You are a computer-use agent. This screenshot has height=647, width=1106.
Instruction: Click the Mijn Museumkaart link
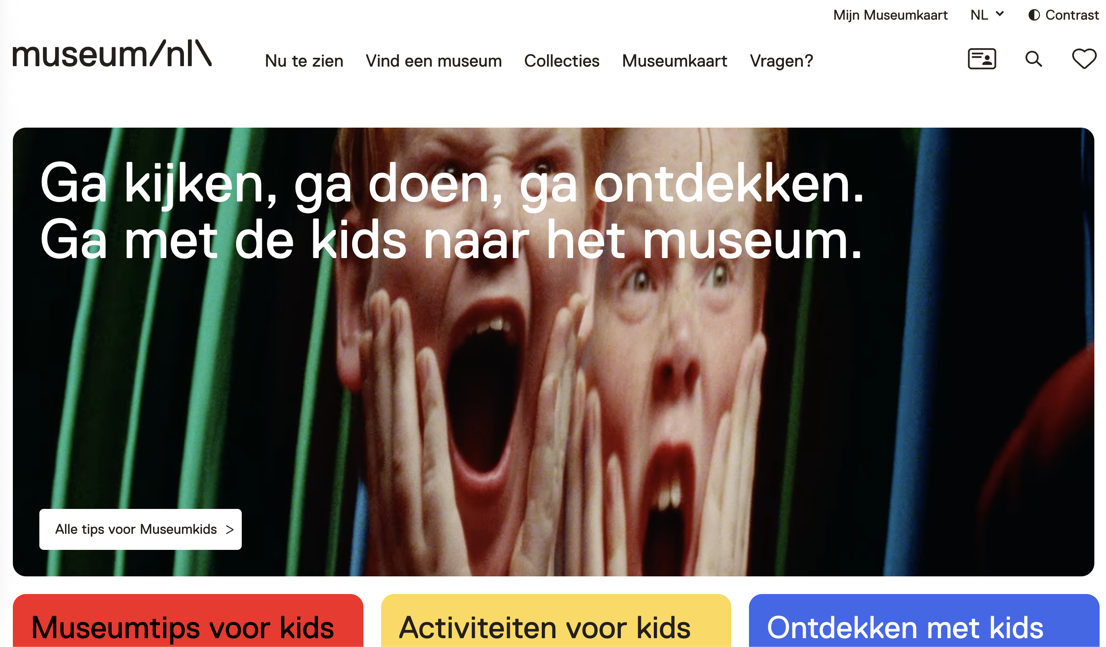pos(890,15)
